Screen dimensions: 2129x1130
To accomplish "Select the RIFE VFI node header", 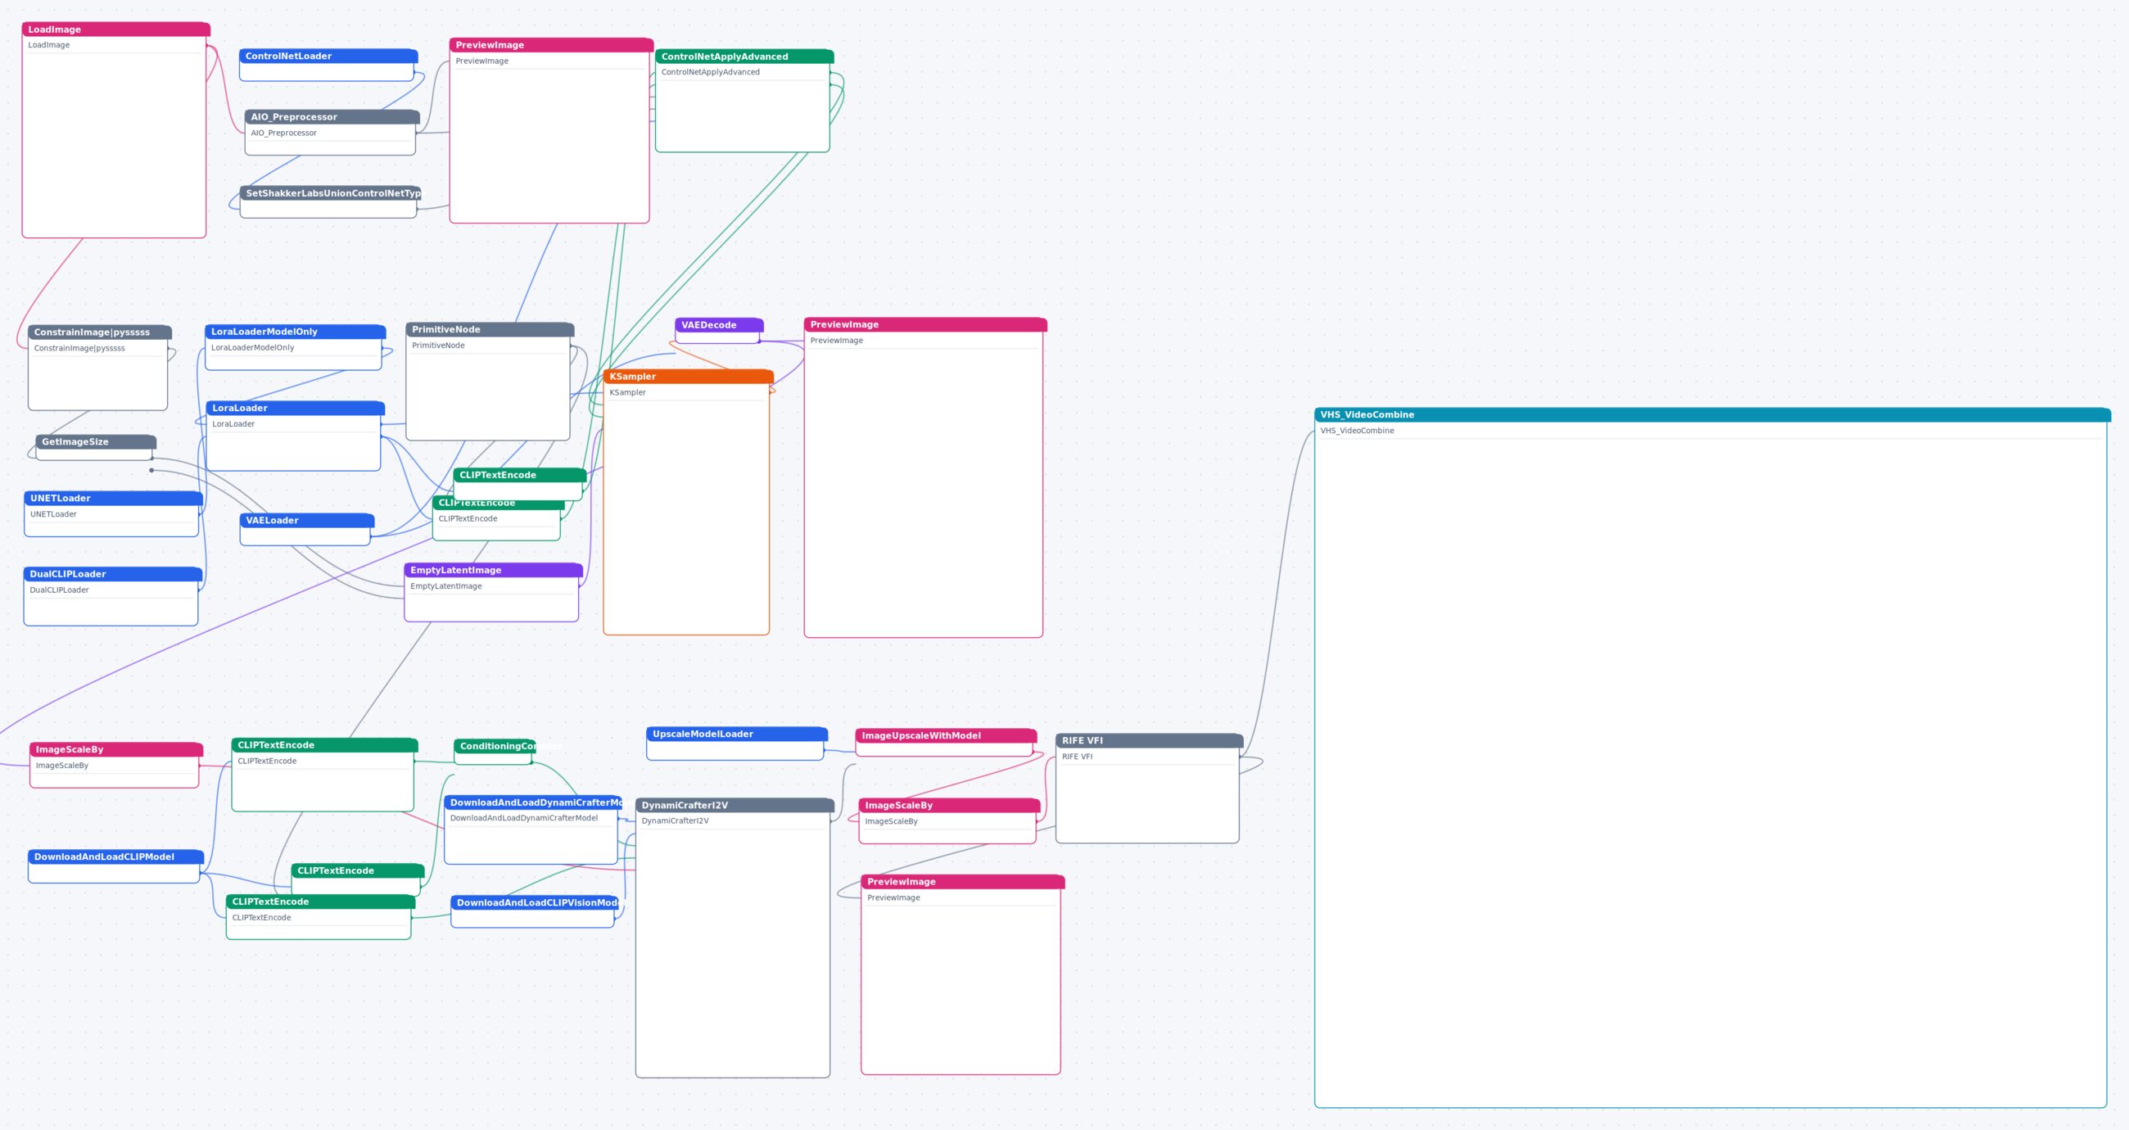I will tap(1149, 741).
